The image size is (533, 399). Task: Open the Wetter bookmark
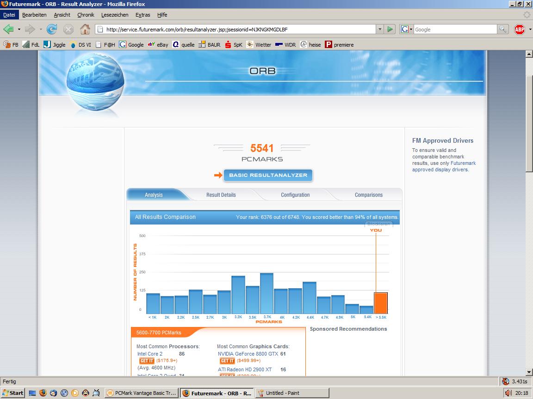(x=259, y=44)
